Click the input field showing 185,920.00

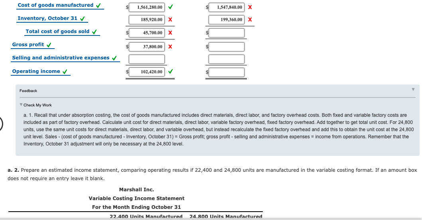click(147, 20)
